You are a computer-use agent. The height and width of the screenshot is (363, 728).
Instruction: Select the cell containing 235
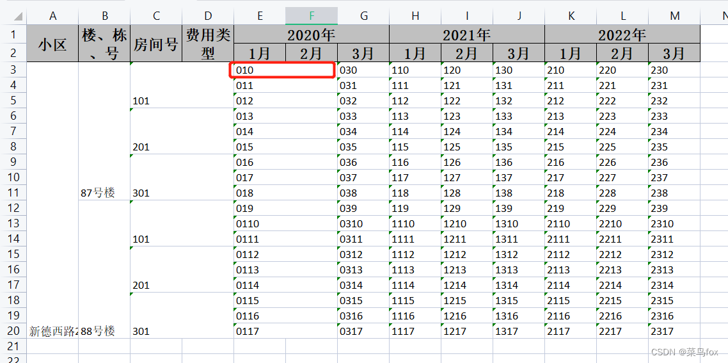(674, 147)
